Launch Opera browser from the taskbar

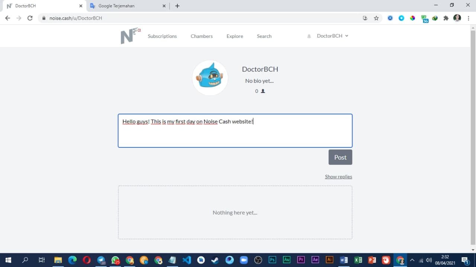pyautogui.click(x=87, y=260)
